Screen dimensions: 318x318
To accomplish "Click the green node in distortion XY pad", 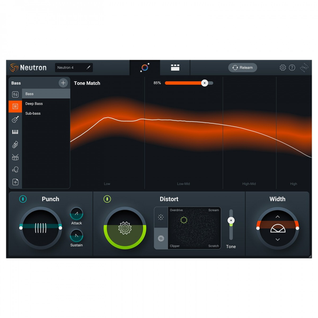I will coord(184,220).
